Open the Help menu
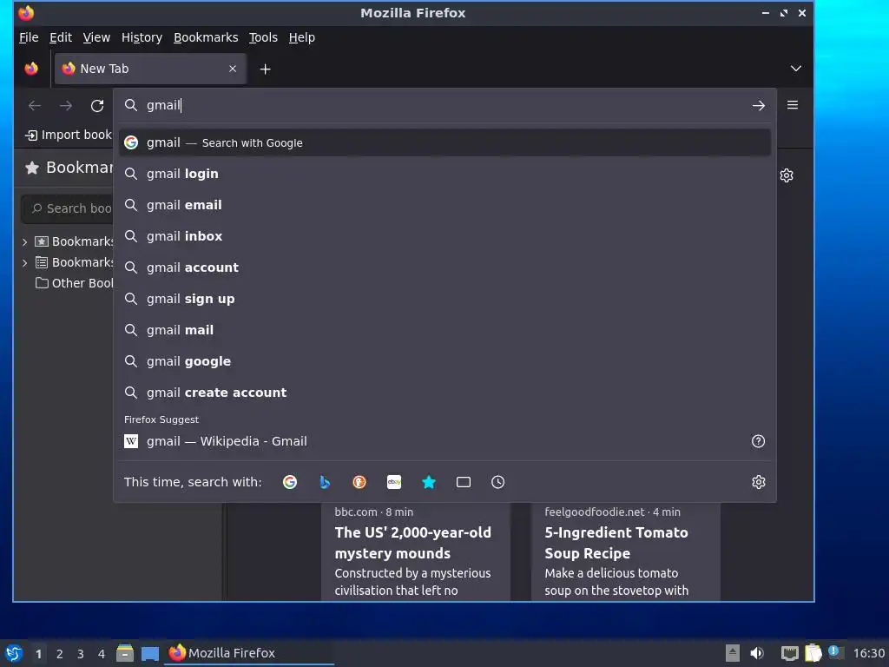Image resolution: width=889 pixels, height=667 pixels. (301, 37)
